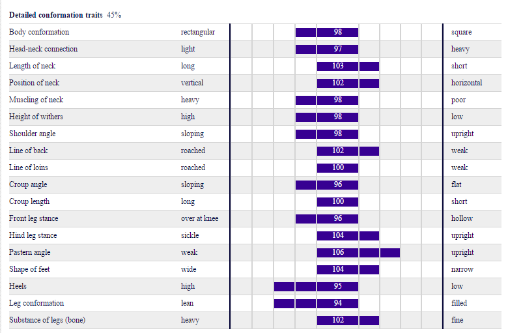Click the 'Shape of feet' bar 104
Screen dimensions: 508x333
pyautogui.click(x=348, y=269)
